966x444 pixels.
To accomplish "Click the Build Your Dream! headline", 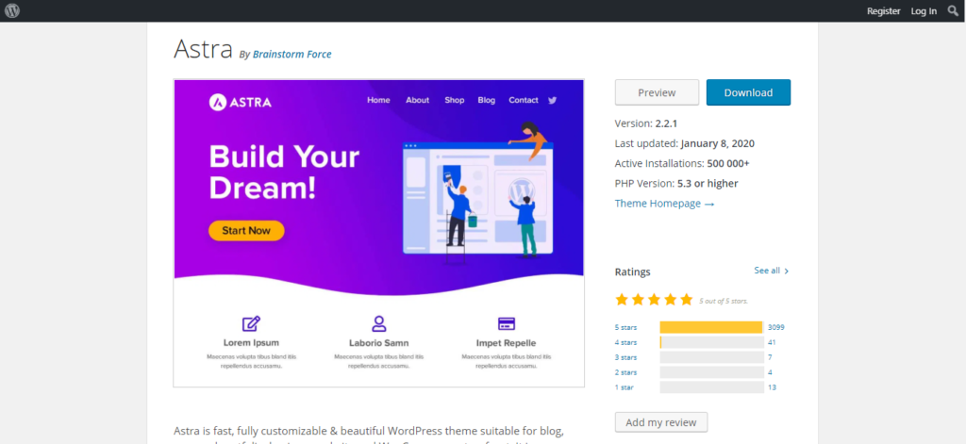I will 284,172.
